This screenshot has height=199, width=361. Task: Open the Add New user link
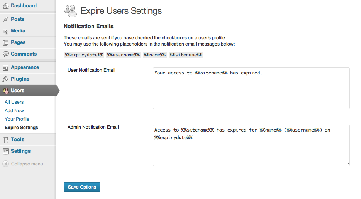14,111
